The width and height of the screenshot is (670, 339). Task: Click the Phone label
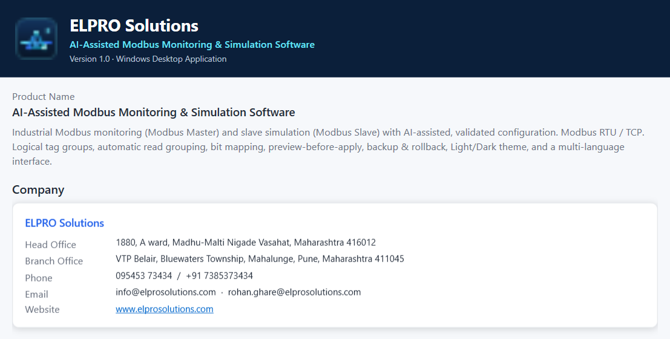(x=39, y=278)
